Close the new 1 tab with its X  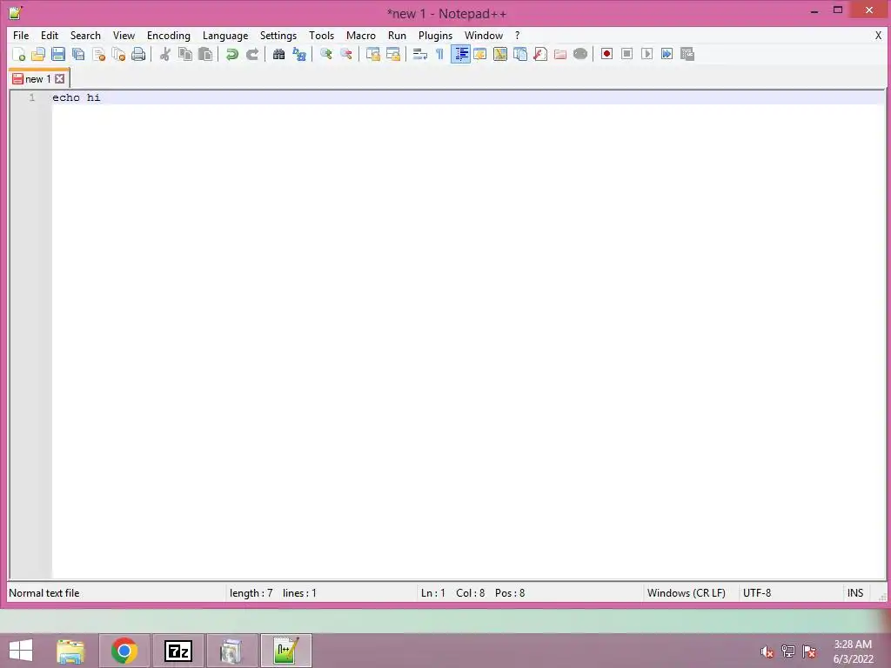pyautogui.click(x=60, y=79)
